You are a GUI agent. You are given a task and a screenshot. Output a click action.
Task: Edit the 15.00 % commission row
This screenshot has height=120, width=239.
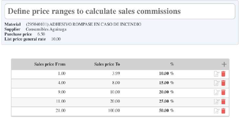click(x=217, y=83)
